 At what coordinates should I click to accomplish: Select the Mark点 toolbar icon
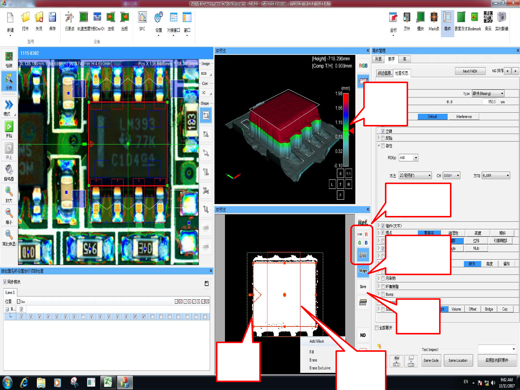pos(434,17)
